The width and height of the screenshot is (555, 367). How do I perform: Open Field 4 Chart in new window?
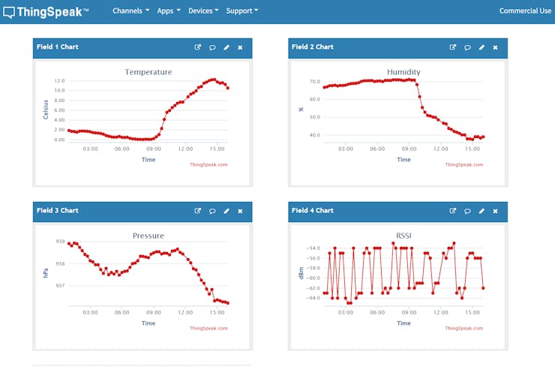click(x=453, y=211)
